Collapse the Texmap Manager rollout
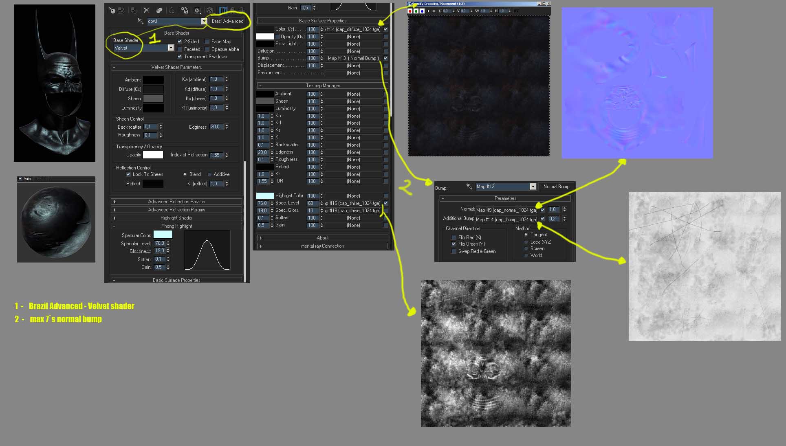Screen dimensions: 786x446 point(323,86)
